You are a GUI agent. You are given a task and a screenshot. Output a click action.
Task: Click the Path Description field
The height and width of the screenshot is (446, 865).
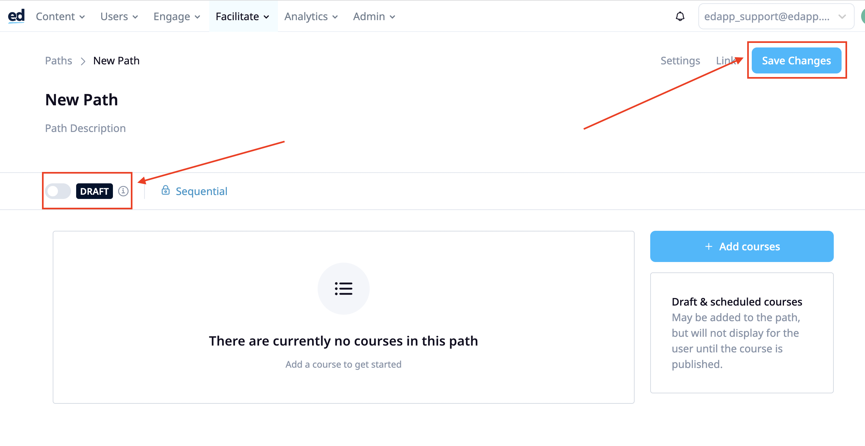[85, 128]
